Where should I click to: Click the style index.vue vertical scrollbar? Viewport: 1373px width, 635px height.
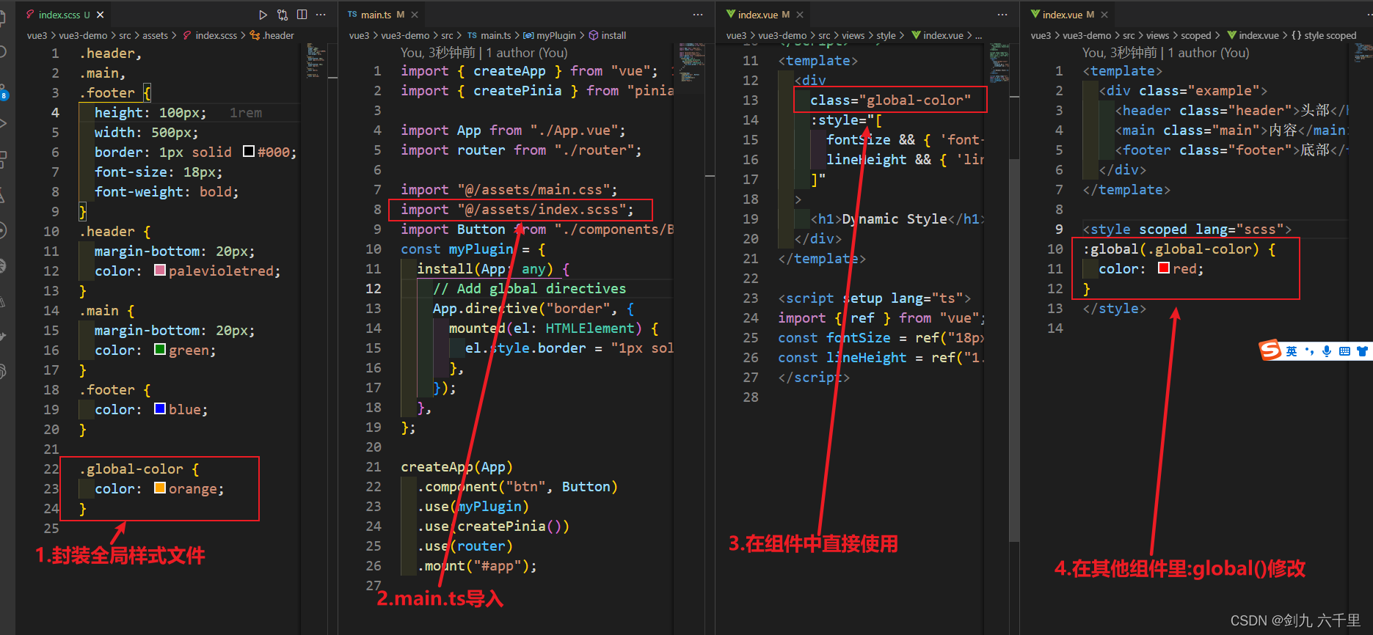pyautogui.click(x=1014, y=350)
